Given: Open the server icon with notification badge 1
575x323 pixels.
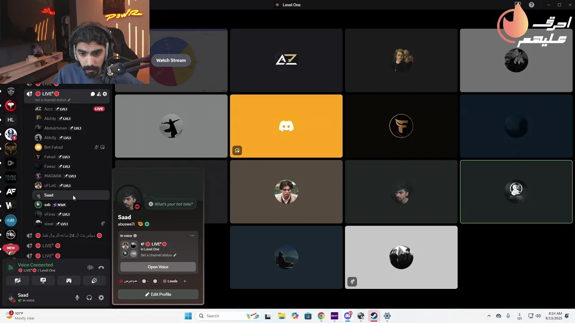Looking at the screenshot, I should (11, 134).
